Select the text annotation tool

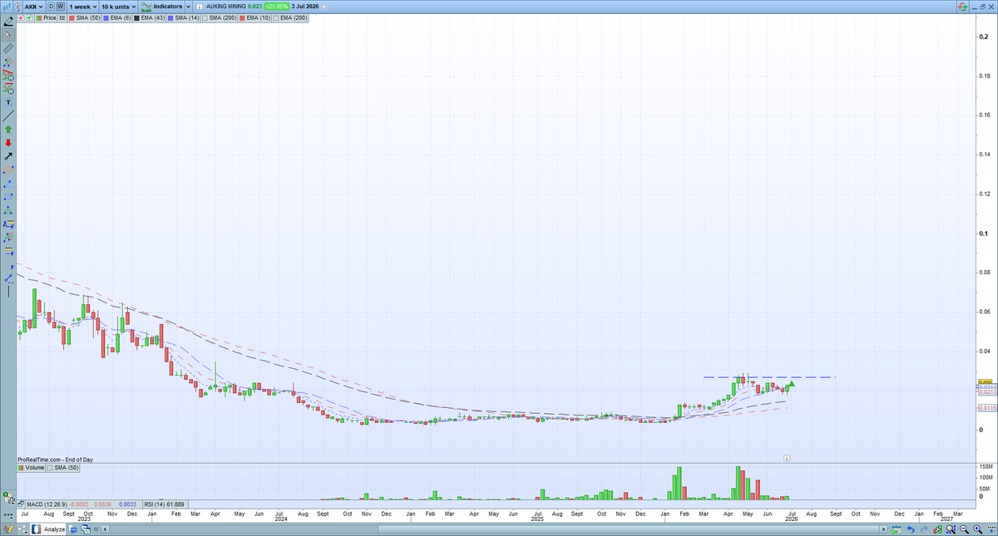(8, 102)
